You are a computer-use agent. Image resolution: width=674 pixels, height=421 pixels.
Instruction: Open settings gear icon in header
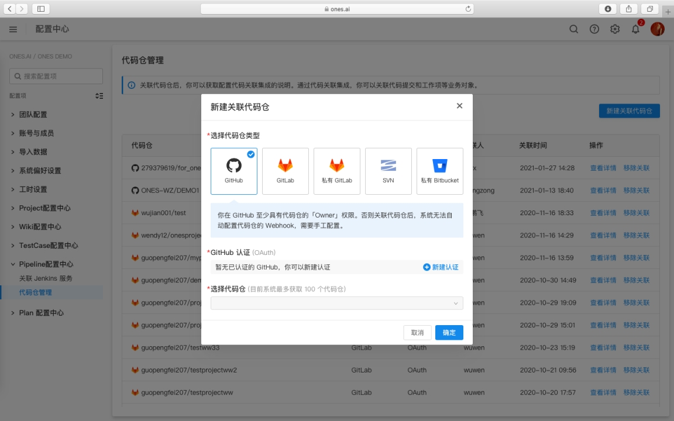pos(614,29)
